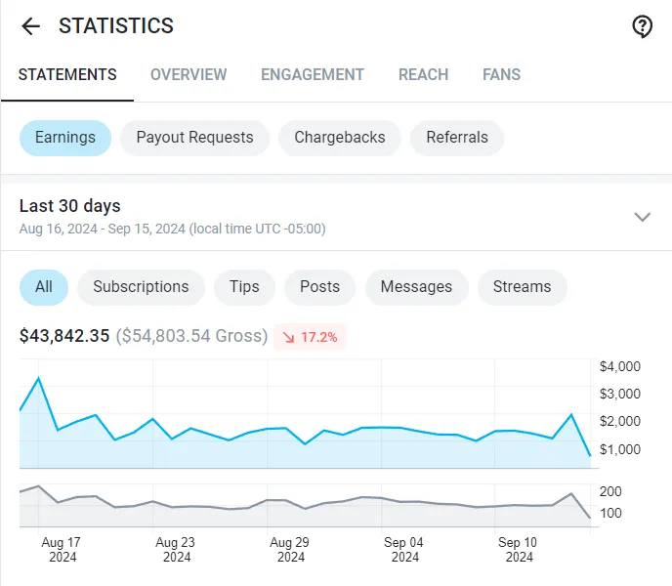Image resolution: width=672 pixels, height=586 pixels.
Task: Go to the Reach tab
Action: click(x=423, y=74)
